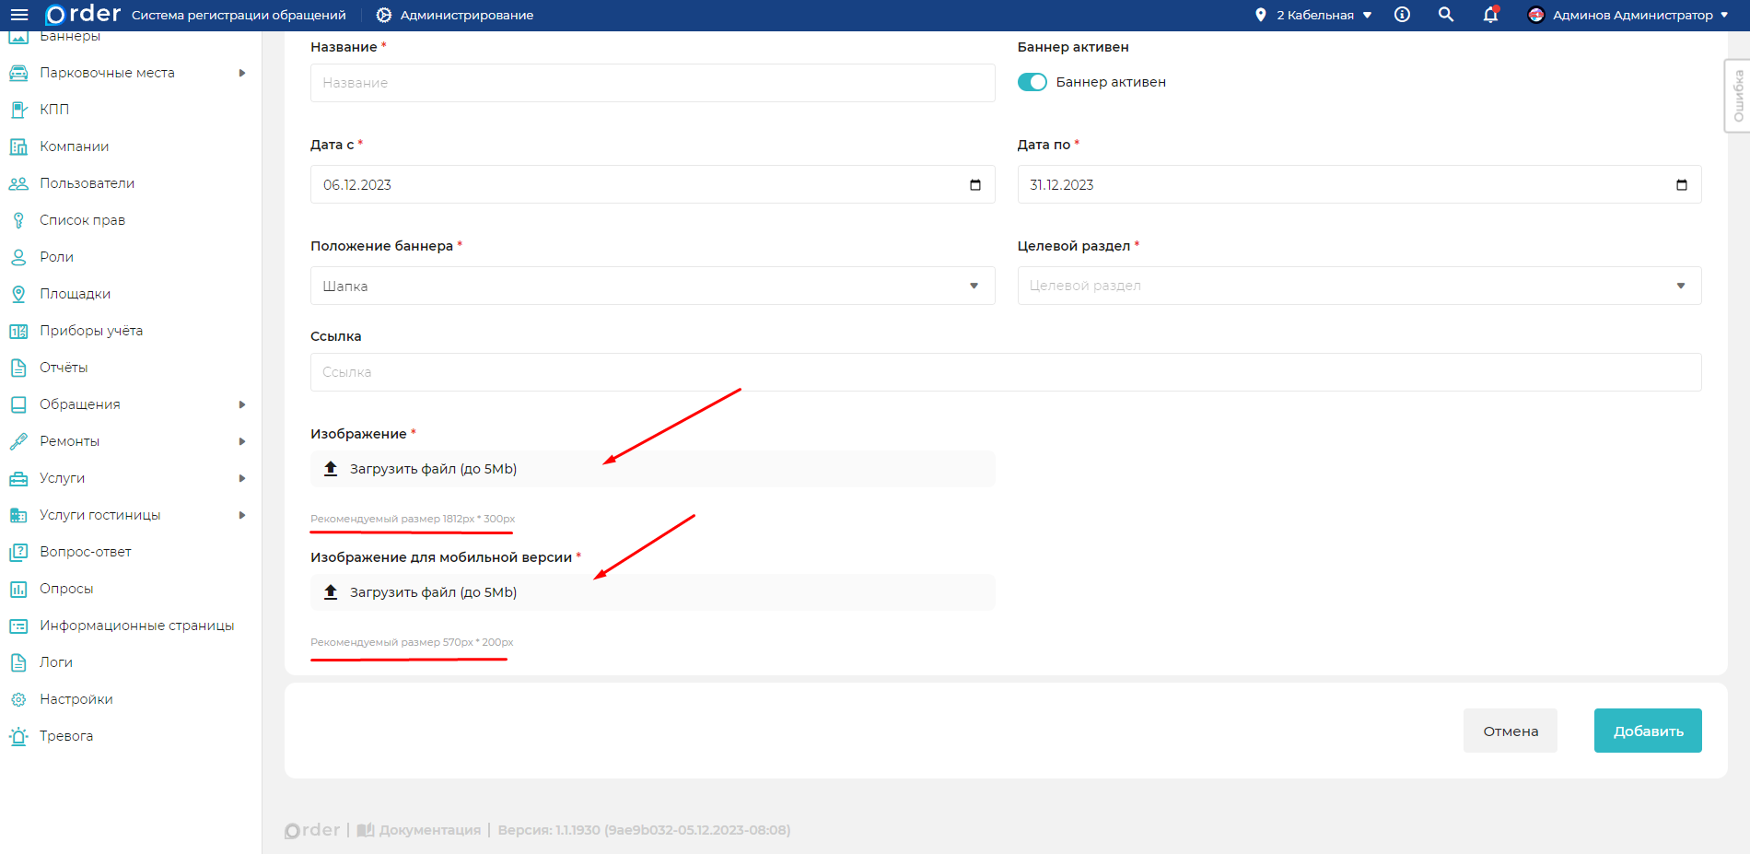The image size is (1750, 854).
Task: Open Пользователи in the sidebar
Action: 87,183
